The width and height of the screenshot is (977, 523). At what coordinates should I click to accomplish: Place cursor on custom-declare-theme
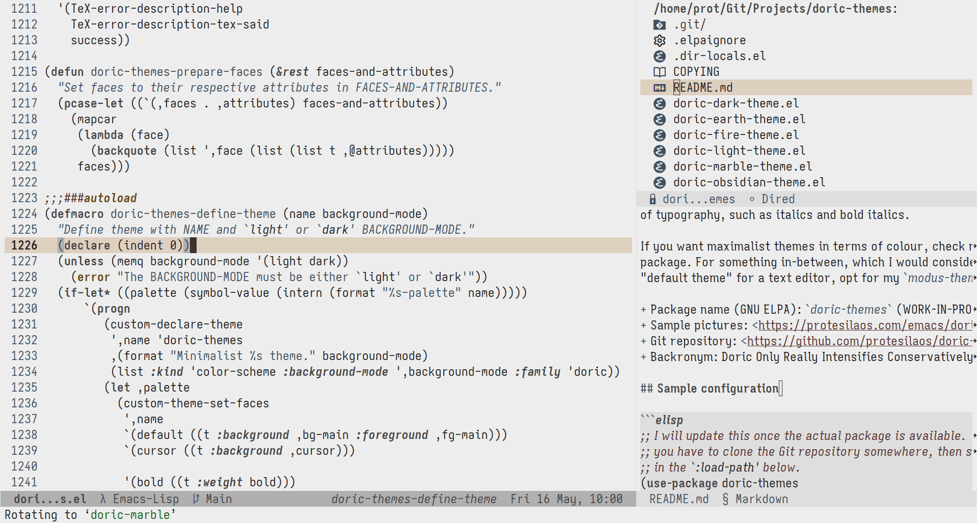click(x=176, y=324)
